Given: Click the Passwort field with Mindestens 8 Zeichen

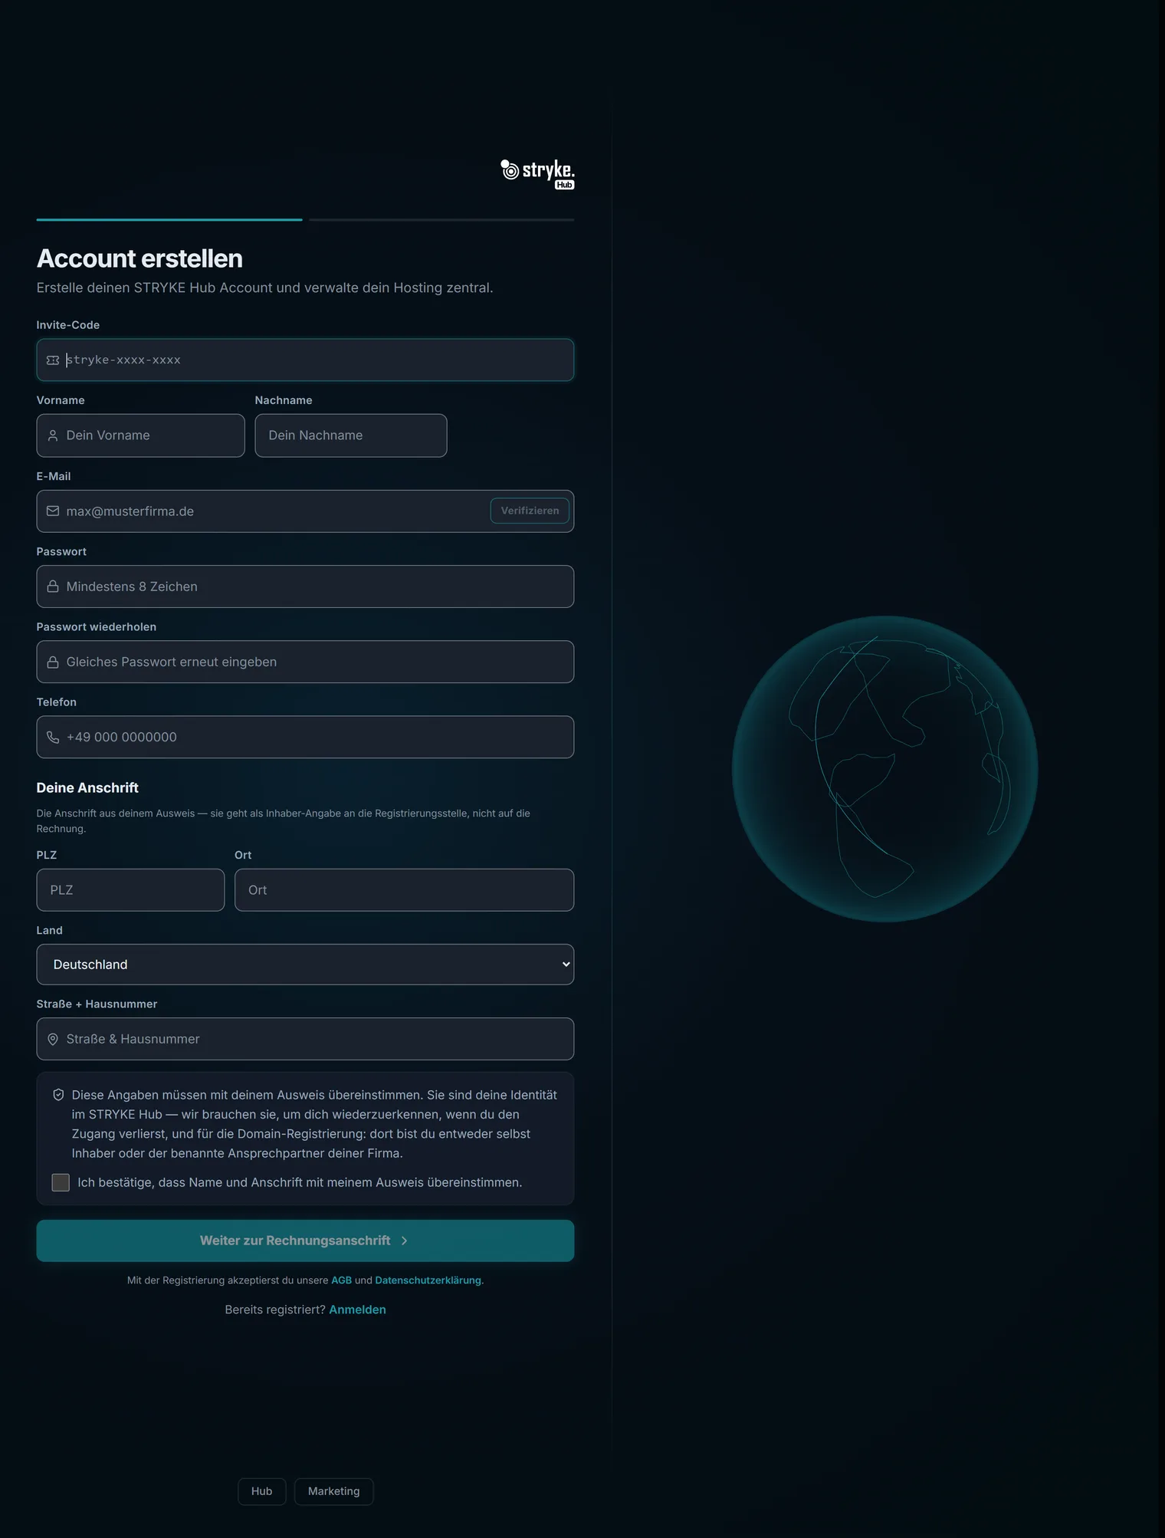Looking at the screenshot, I should pyautogui.click(x=305, y=587).
